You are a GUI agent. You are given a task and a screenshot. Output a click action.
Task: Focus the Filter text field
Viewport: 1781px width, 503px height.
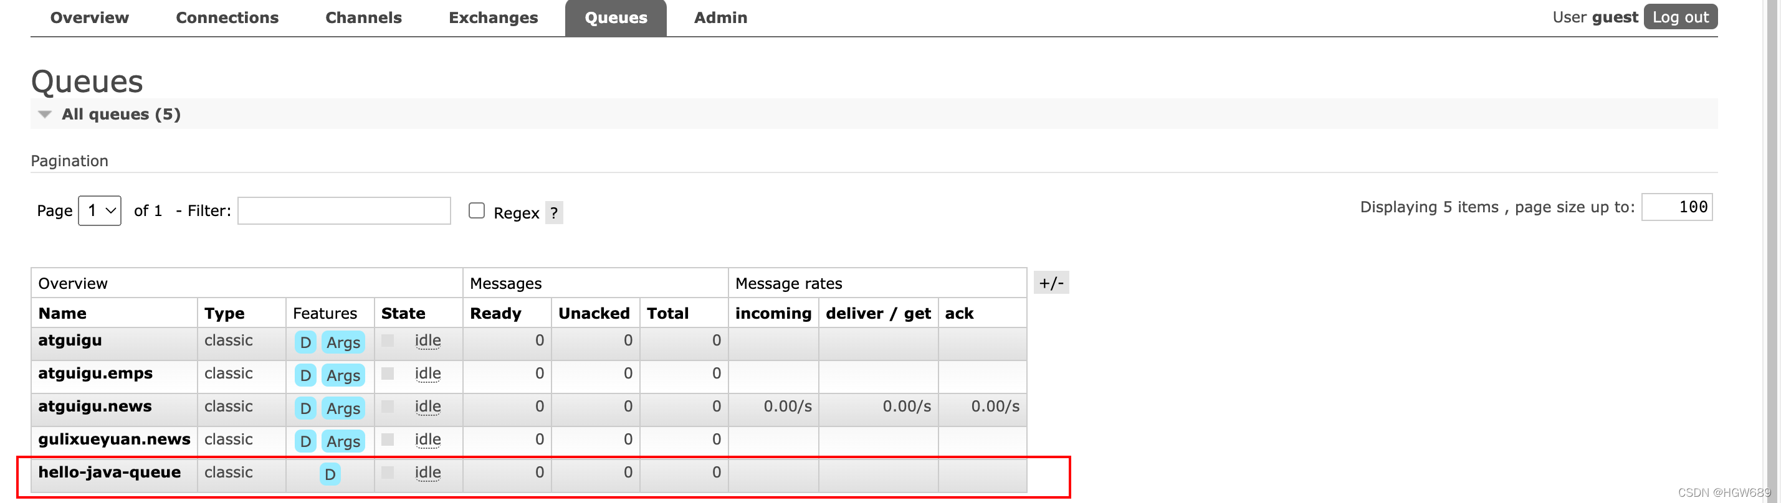(x=343, y=210)
